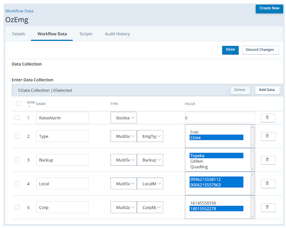The height and width of the screenshot is (228, 286).
Task: Select Evac in the Type value list
Action: (216, 132)
